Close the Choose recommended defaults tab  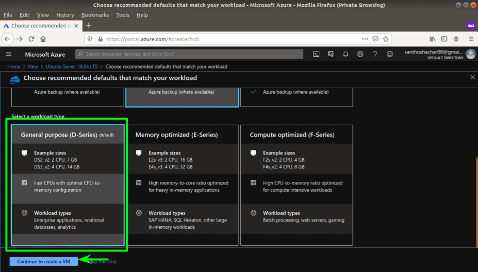tap(76, 26)
